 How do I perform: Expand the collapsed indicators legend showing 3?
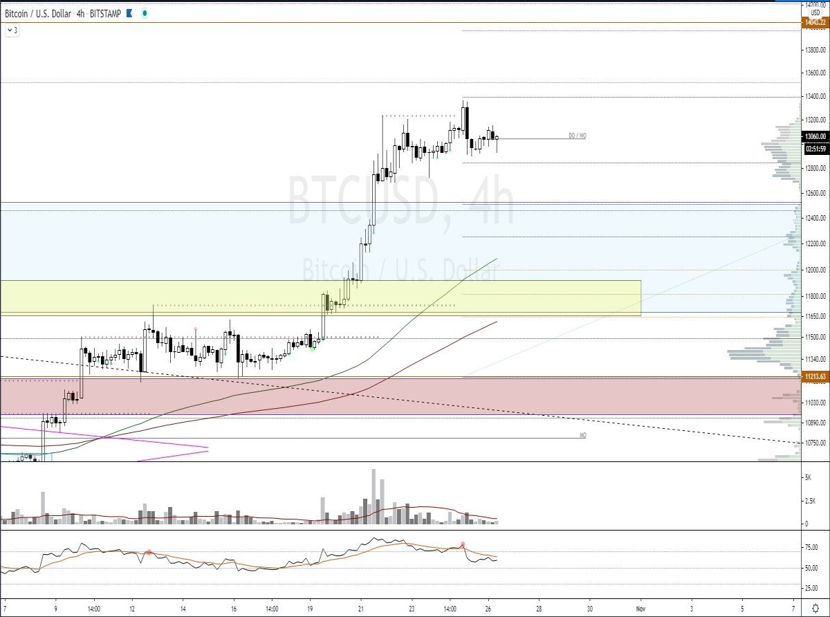[12, 30]
